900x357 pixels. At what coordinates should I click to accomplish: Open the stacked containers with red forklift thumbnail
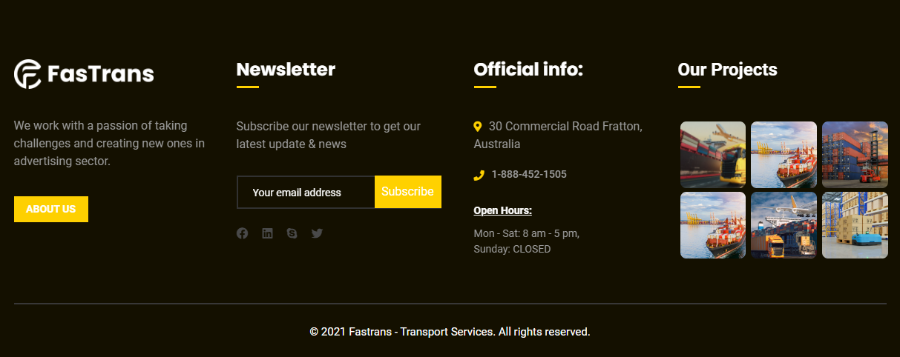855,154
